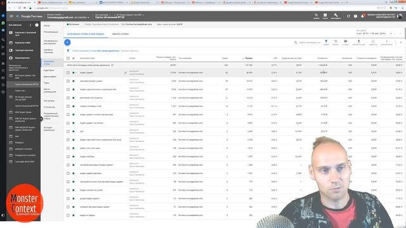Open Торговые кампании in left panel
The image size is (406, 228).
[x=24, y=51]
